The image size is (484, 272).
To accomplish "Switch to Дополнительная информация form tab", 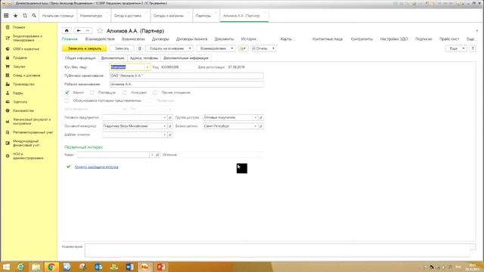I will point(186,58).
